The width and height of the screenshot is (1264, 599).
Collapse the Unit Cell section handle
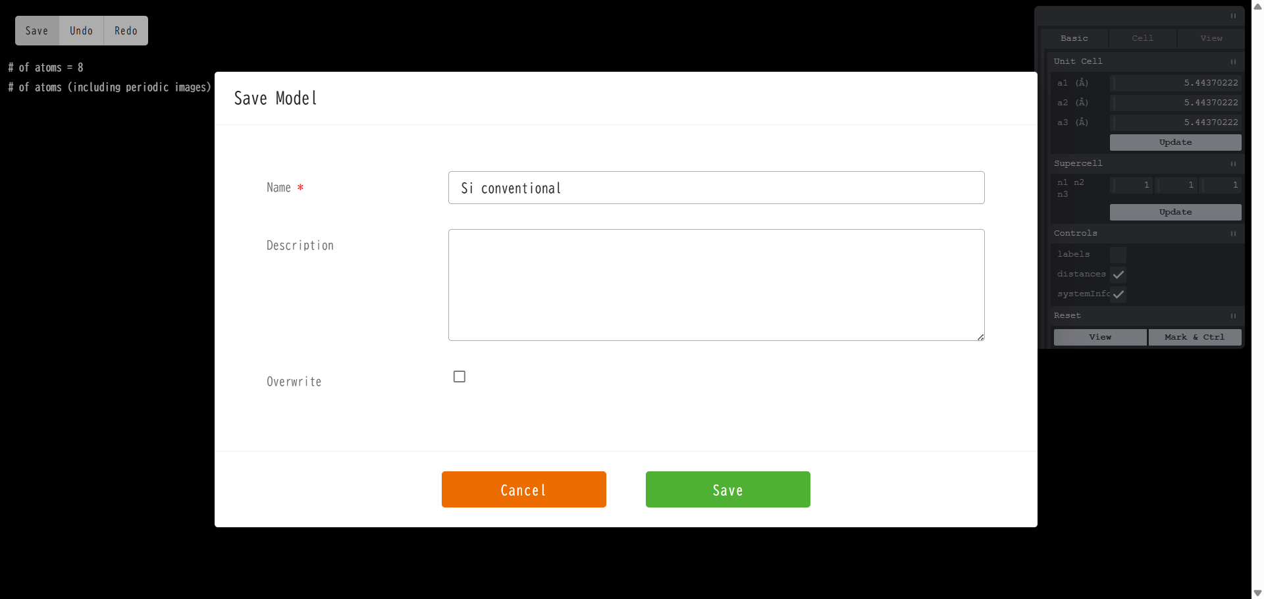[1233, 62]
